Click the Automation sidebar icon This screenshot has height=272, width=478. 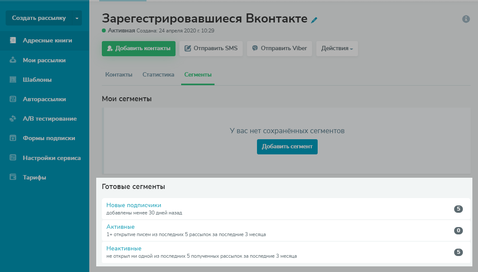pos(13,99)
